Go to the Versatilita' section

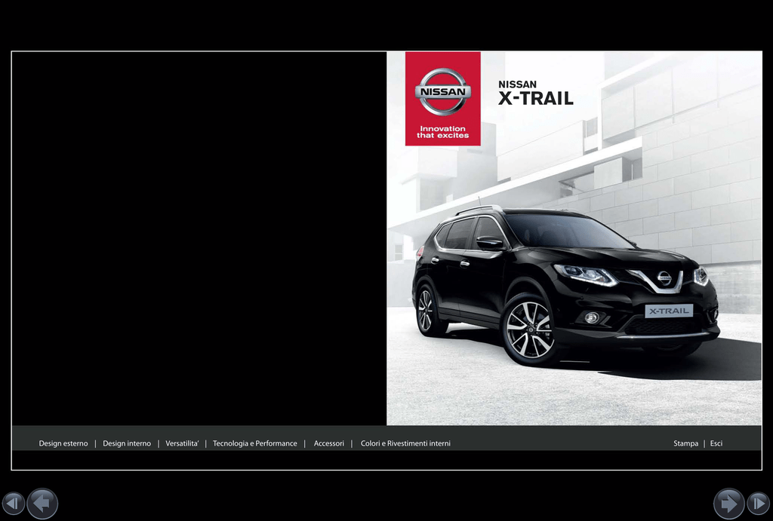(182, 443)
